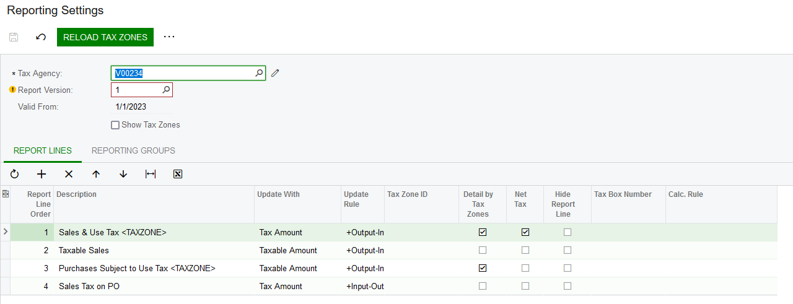Refresh the report lines grid
The height and width of the screenshot is (304, 793).
pos(14,174)
